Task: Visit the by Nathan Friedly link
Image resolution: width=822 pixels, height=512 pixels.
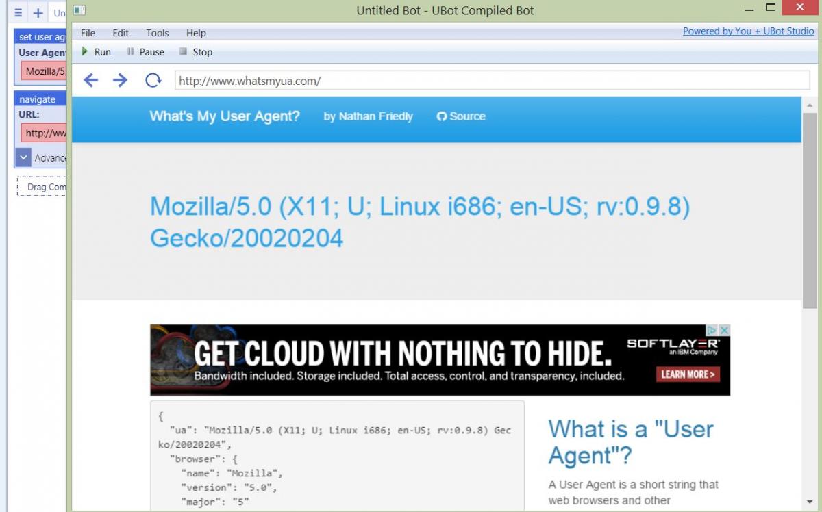Action: tap(369, 116)
